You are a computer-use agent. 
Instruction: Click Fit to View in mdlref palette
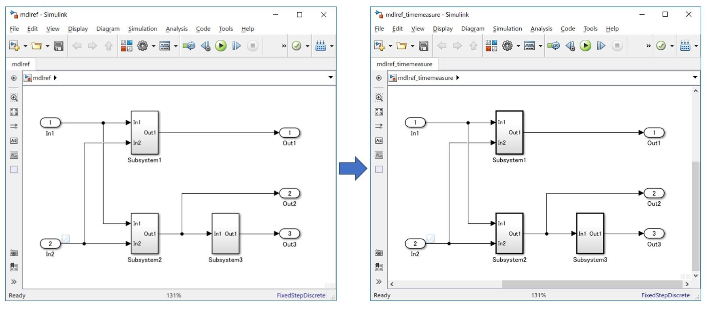(x=14, y=112)
